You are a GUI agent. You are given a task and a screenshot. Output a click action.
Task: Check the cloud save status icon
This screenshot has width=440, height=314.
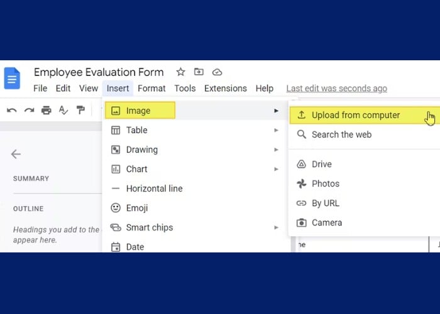pos(217,72)
